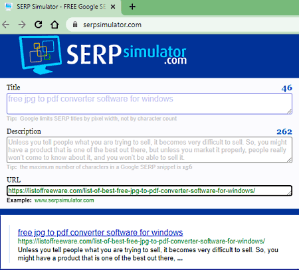Grab the Title box resize handle

289,111
